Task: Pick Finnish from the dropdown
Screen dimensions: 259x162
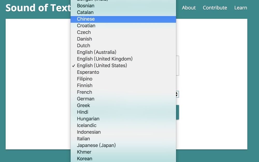Action: point(123,86)
